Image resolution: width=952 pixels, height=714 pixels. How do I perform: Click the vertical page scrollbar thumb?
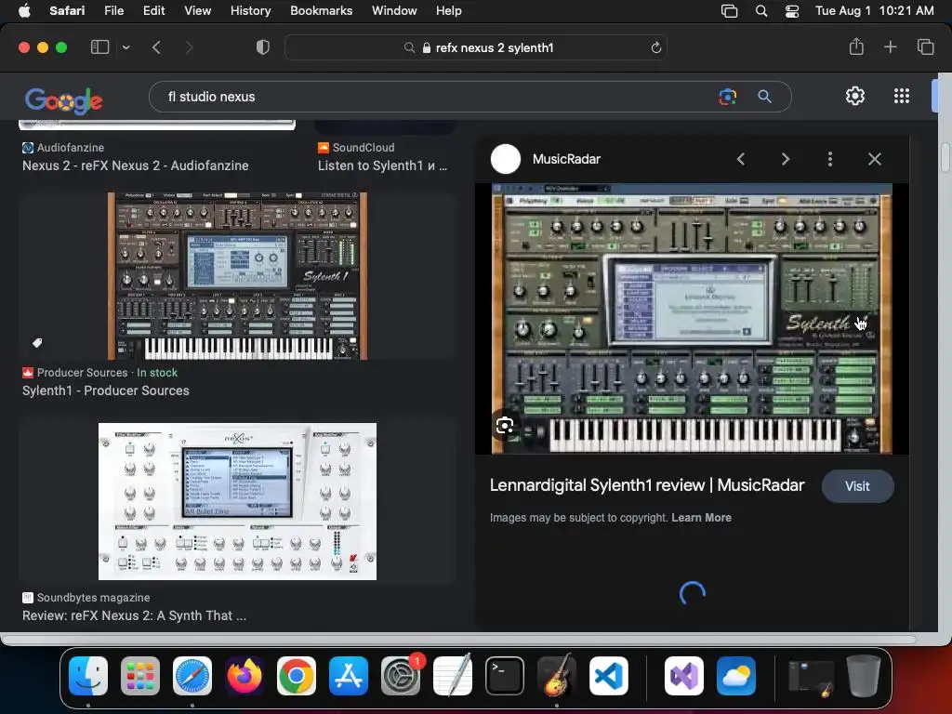coord(945,156)
